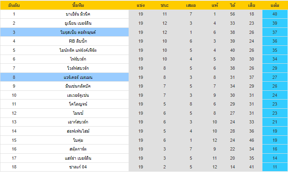Click the RB ลืบซิก team name
This screenshot has height=172, width=288.
tap(78, 41)
